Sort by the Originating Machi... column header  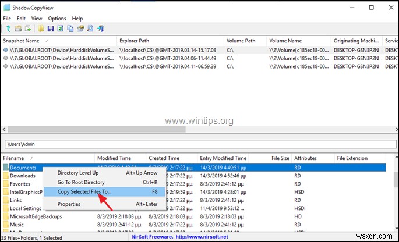356,41
